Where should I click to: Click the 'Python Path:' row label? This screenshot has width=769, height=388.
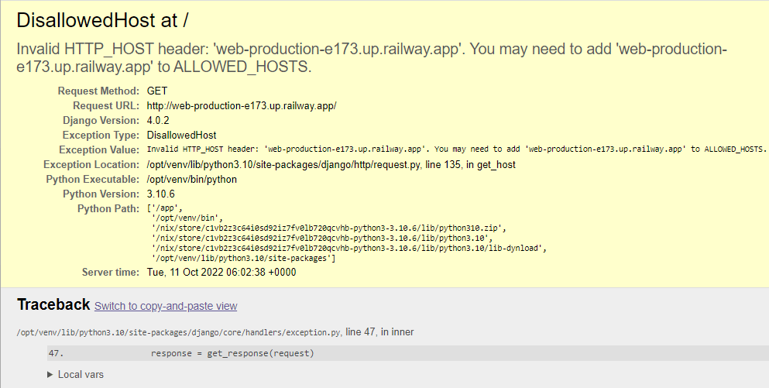[108, 209]
